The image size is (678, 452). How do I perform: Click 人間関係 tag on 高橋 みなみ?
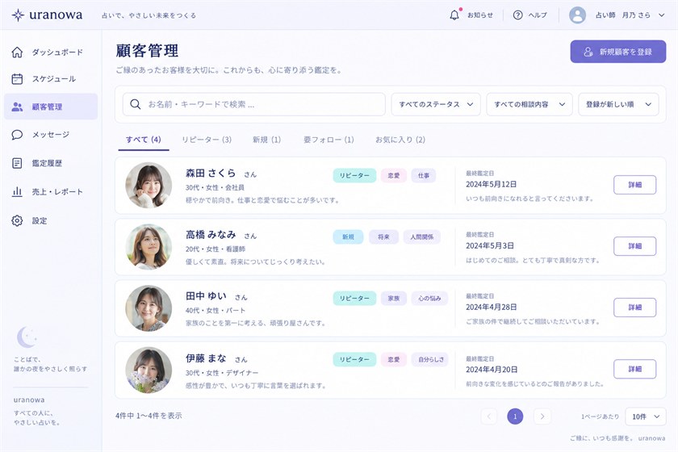pyautogui.click(x=422, y=237)
